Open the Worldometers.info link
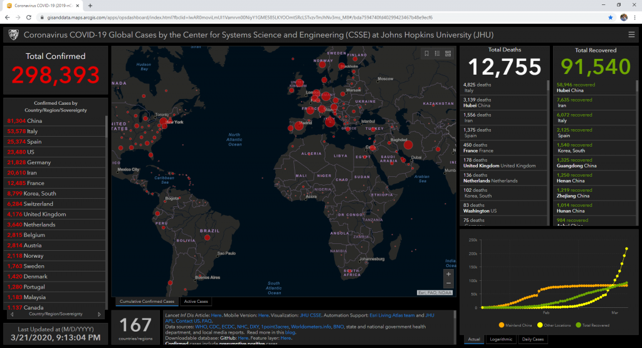Screen dimensions: 642x348 click(x=311, y=327)
